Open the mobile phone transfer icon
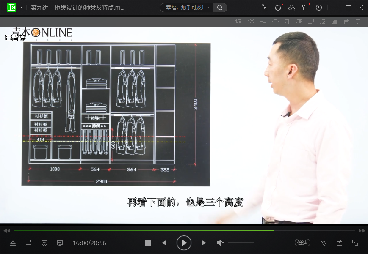 [265, 8]
